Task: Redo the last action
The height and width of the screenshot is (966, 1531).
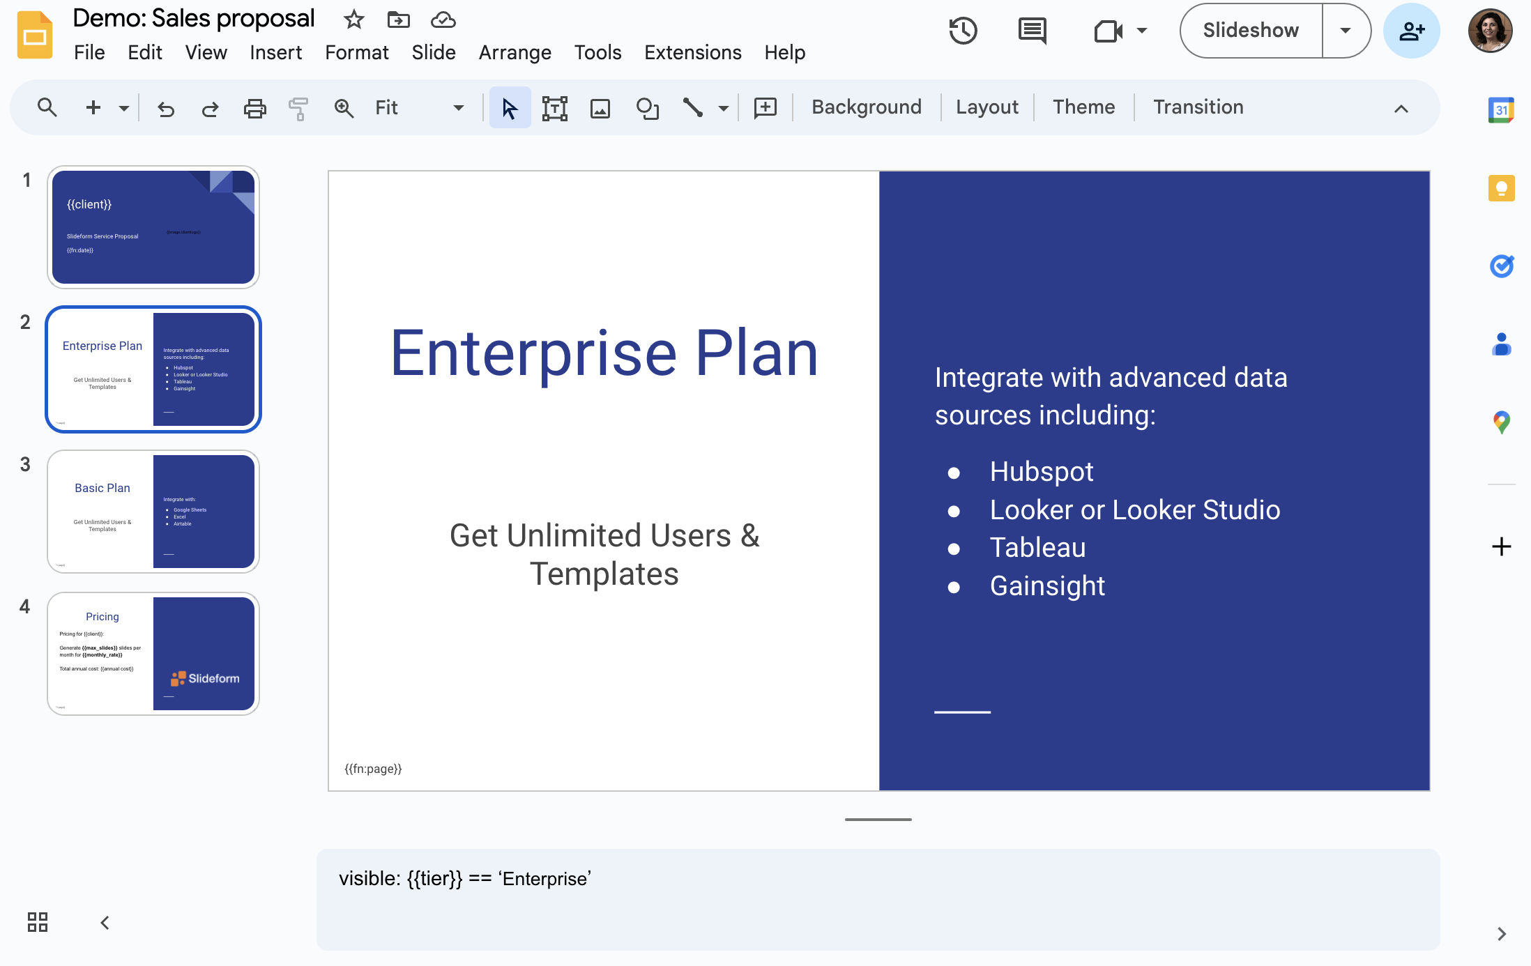Action: click(210, 108)
